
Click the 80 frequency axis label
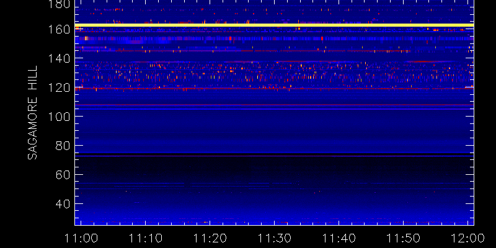(x=63, y=146)
